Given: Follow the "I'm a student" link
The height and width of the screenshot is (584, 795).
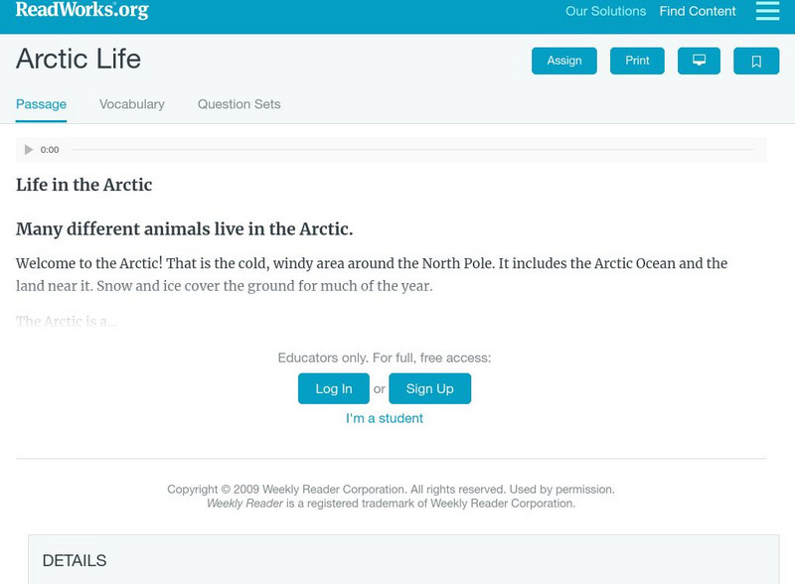Looking at the screenshot, I should coord(385,418).
